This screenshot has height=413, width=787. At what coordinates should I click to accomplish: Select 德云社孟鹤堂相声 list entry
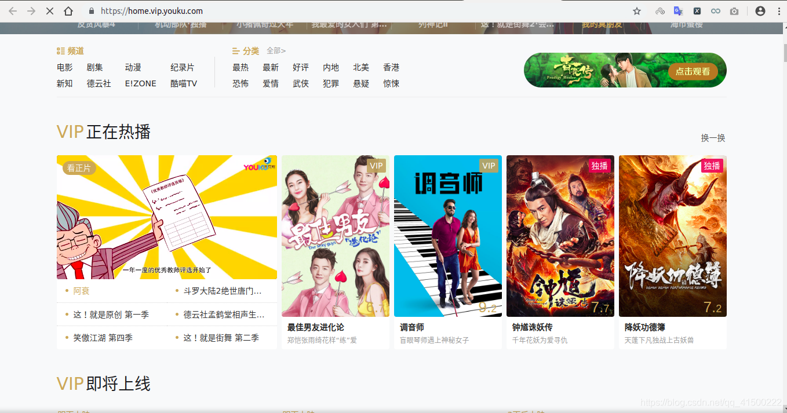(224, 315)
